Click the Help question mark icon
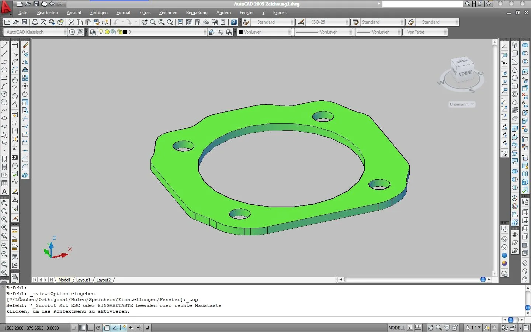 [x=234, y=22]
